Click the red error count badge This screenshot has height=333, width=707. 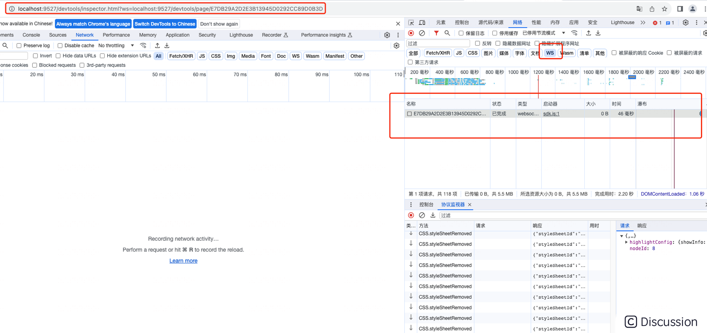[x=657, y=23]
